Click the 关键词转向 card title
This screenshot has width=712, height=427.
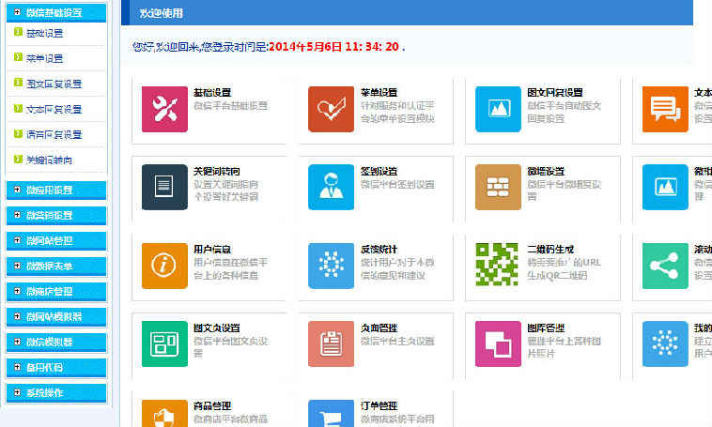click(x=217, y=172)
